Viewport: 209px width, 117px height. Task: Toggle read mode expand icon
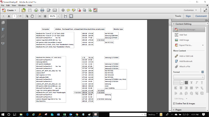[205, 10]
